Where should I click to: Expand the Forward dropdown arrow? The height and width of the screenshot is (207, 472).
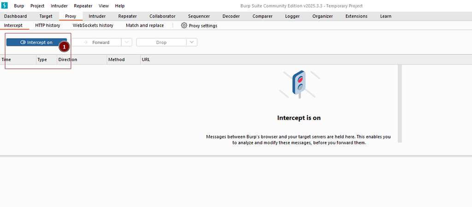(x=127, y=42)
